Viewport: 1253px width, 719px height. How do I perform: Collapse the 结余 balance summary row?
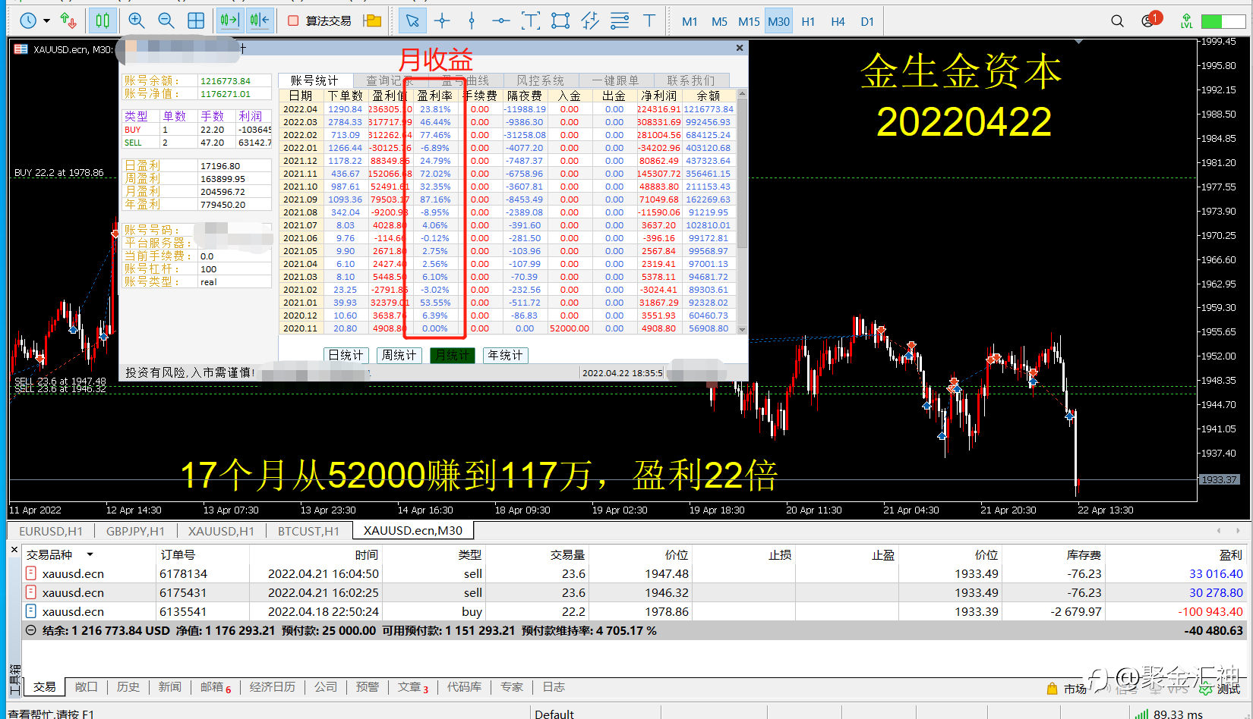tap(31, 630)
